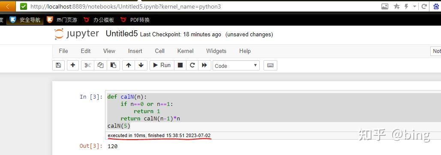Save notebook with the floppy disk icon
This screenshot has width=441, height=155.
pos(58,65)
